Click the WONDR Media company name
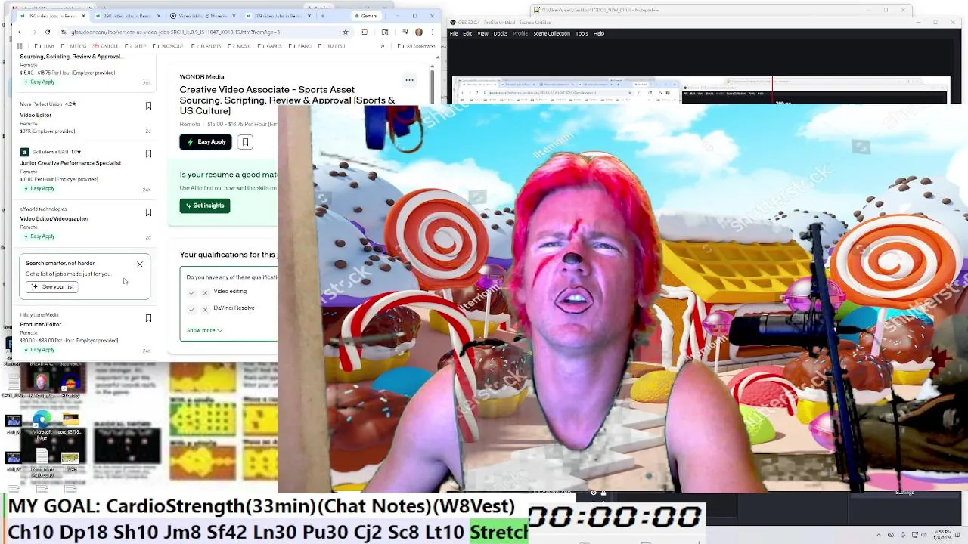968x544 pixels. pos(202,76)
